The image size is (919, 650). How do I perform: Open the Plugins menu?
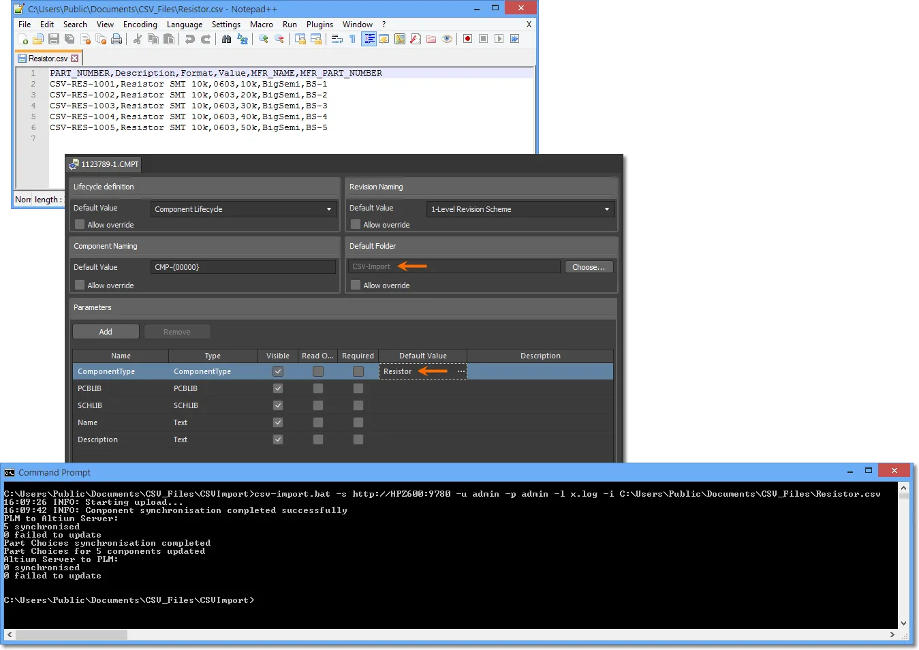point(320,25)
